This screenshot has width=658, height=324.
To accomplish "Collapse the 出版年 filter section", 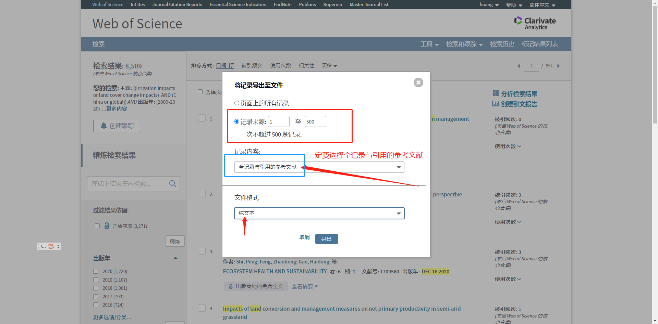I will (x=175, y=258).
